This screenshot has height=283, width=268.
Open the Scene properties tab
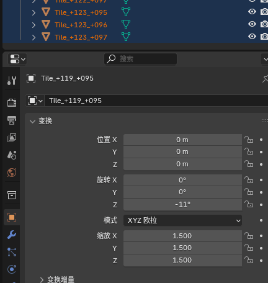[12, 155]
